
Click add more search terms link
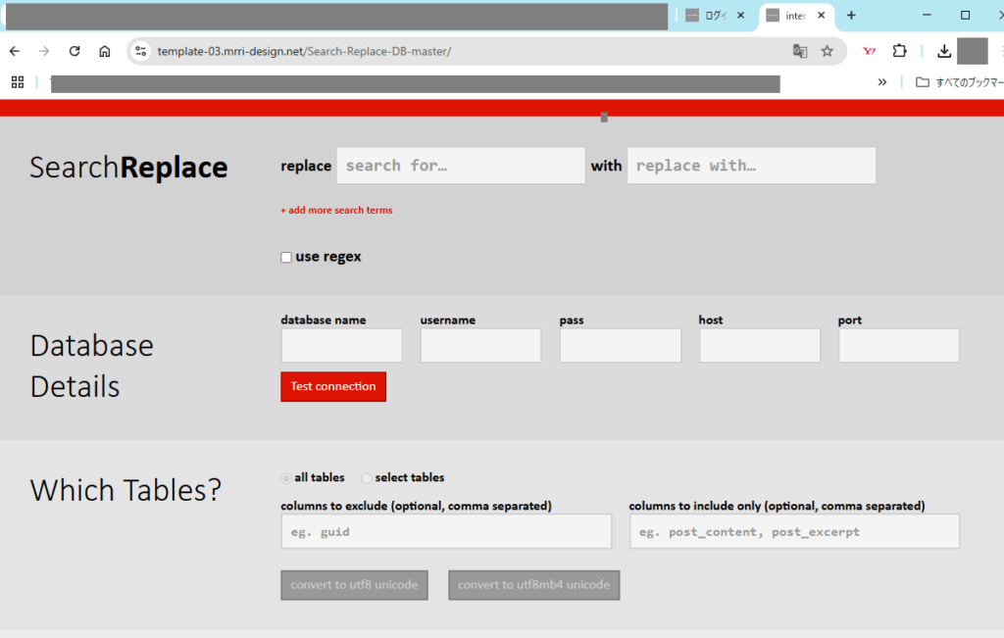click(x=336, y=210)
